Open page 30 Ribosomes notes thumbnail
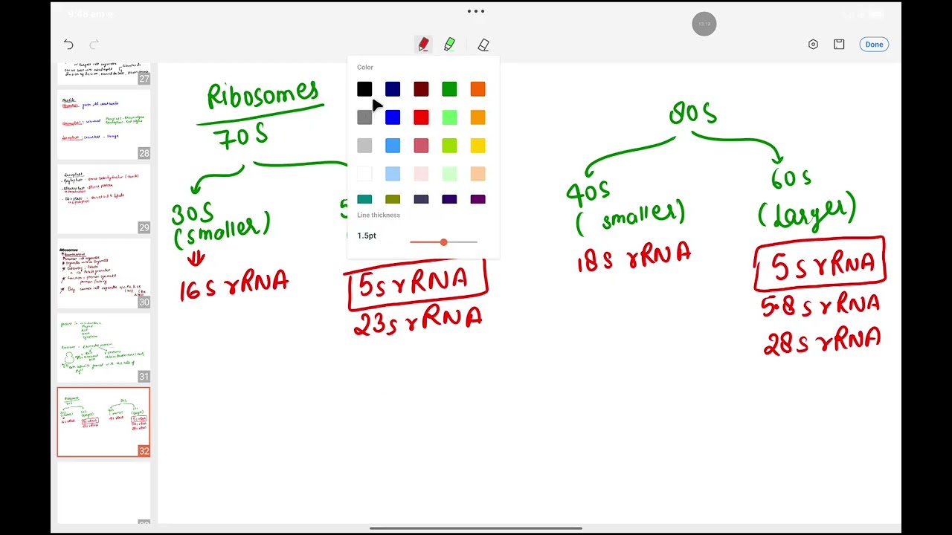This screenshot has width=952, height=535. tap(103, 273)
